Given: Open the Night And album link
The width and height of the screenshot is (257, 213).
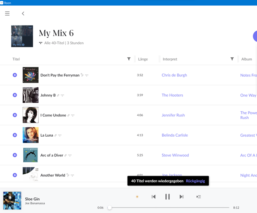Looking at the screenshot, I should [x=249, y=175].
